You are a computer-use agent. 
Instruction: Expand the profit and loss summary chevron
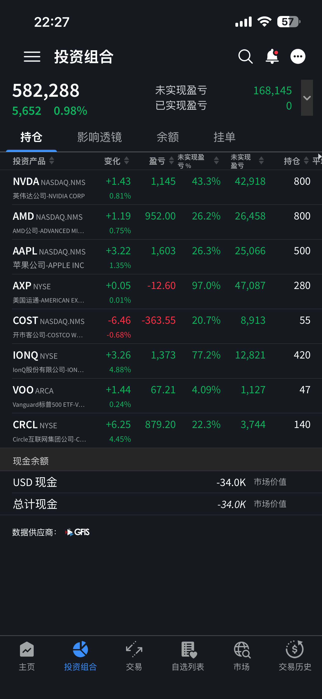pos(307,98)
